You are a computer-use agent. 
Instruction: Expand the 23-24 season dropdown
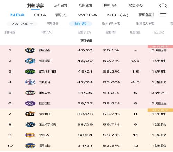pos(22,24)
